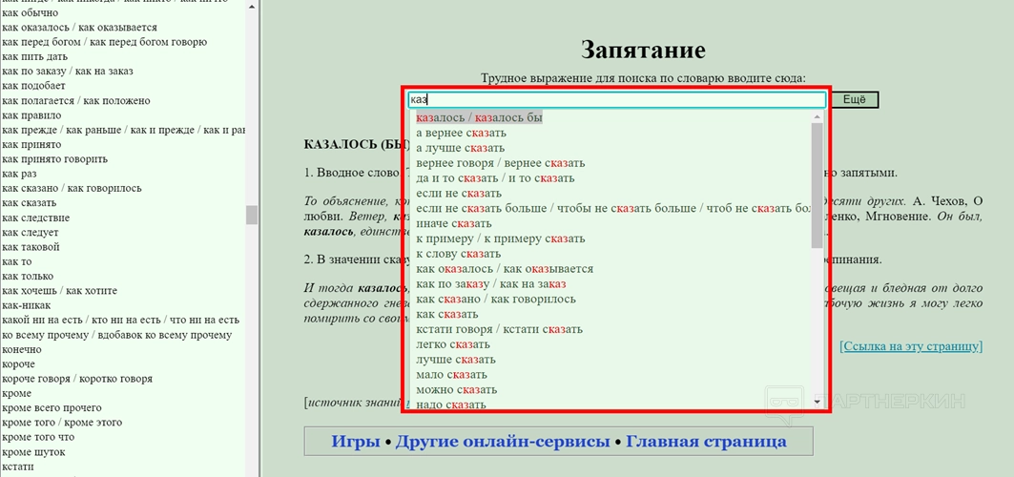Click the "Ещё" button
This screenshot has width=1014, height=477.
[855, 99]
